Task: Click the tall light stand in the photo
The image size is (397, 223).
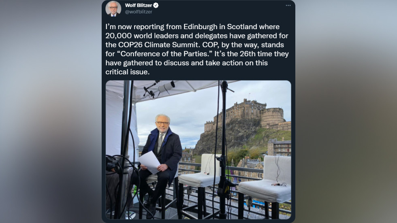Action: click(x=224, y=150)
